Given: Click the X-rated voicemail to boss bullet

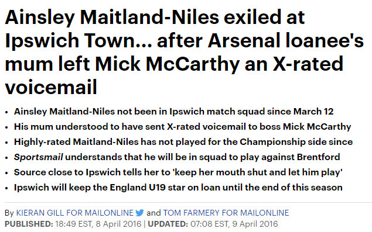Looking at the screenshot, I should click(182, 127).
